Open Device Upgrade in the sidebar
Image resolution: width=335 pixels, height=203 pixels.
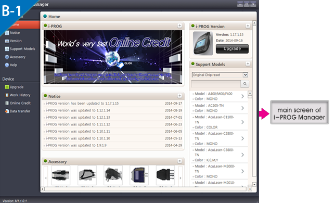pyautogui.click(x=15, y=87)
